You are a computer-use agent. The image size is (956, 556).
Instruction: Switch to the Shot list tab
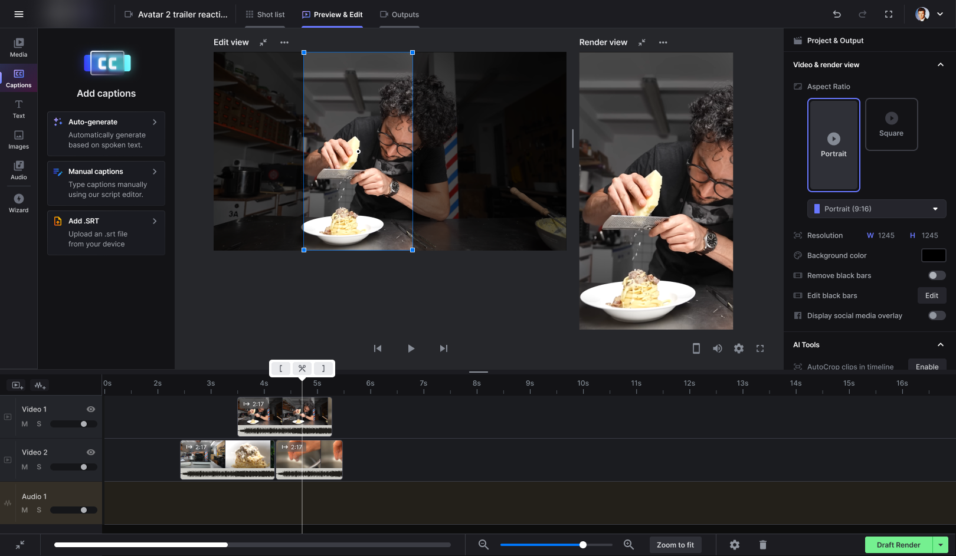[x=265, y=15]
